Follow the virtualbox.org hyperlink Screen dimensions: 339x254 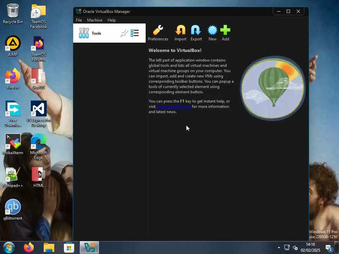pyautogui.click(x=173, y=106)
